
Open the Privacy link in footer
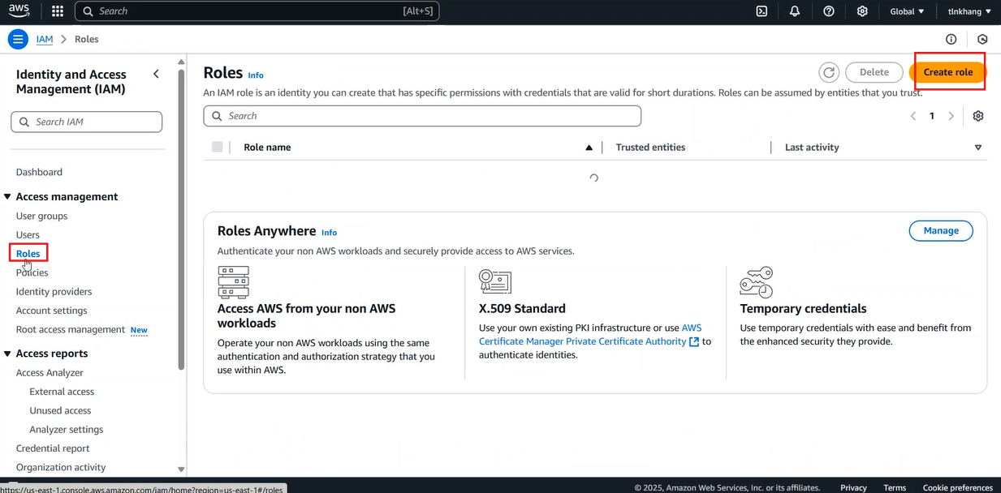pos(853,488)
